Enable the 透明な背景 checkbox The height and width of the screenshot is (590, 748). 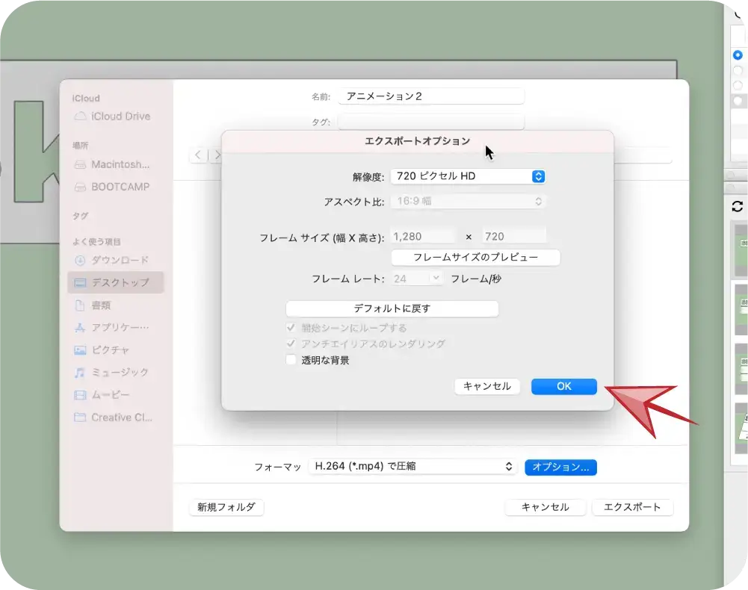[x=291, y=360]
